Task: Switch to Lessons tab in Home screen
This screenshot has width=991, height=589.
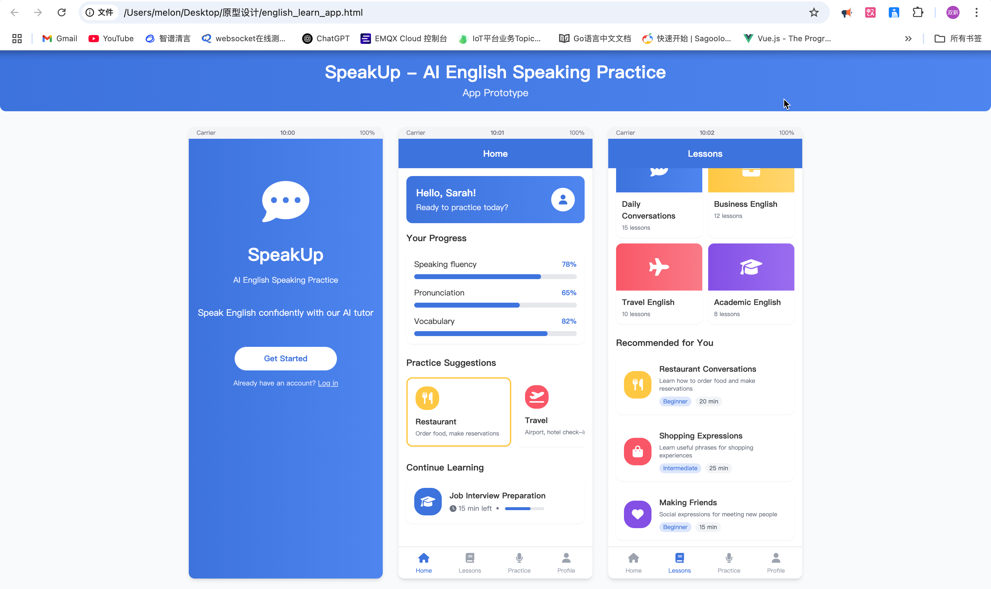Action: 470,562
